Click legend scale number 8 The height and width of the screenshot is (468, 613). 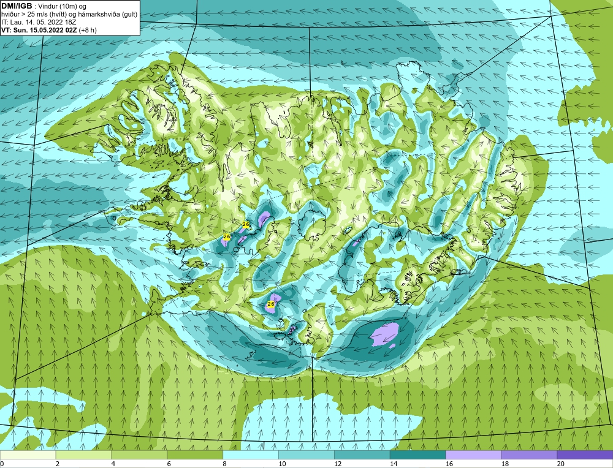[x=224, y=464]
